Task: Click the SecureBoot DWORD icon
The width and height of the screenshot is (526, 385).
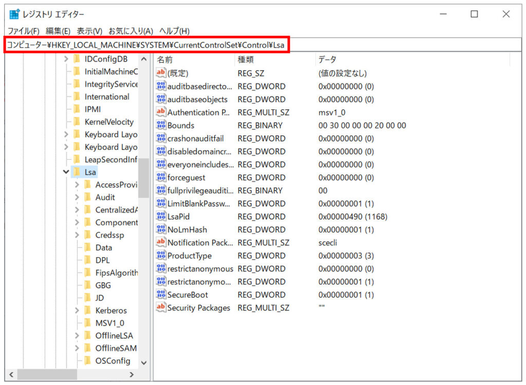Action: pos(161,295)
